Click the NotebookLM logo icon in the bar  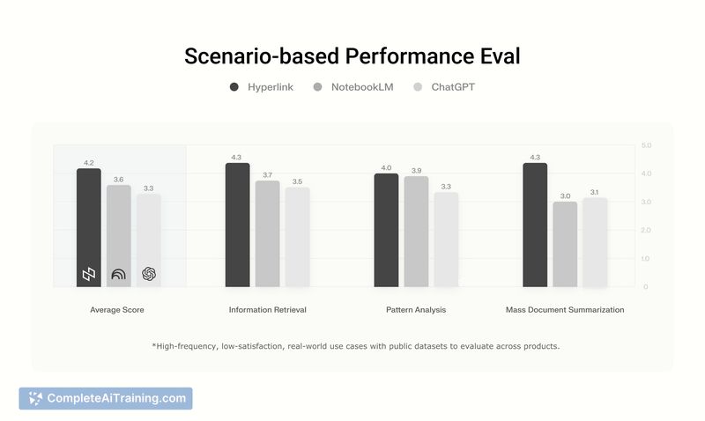[x=119, y=274]
